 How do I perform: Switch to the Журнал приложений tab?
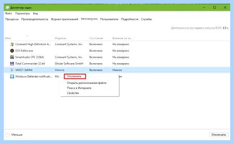(65, 19)
